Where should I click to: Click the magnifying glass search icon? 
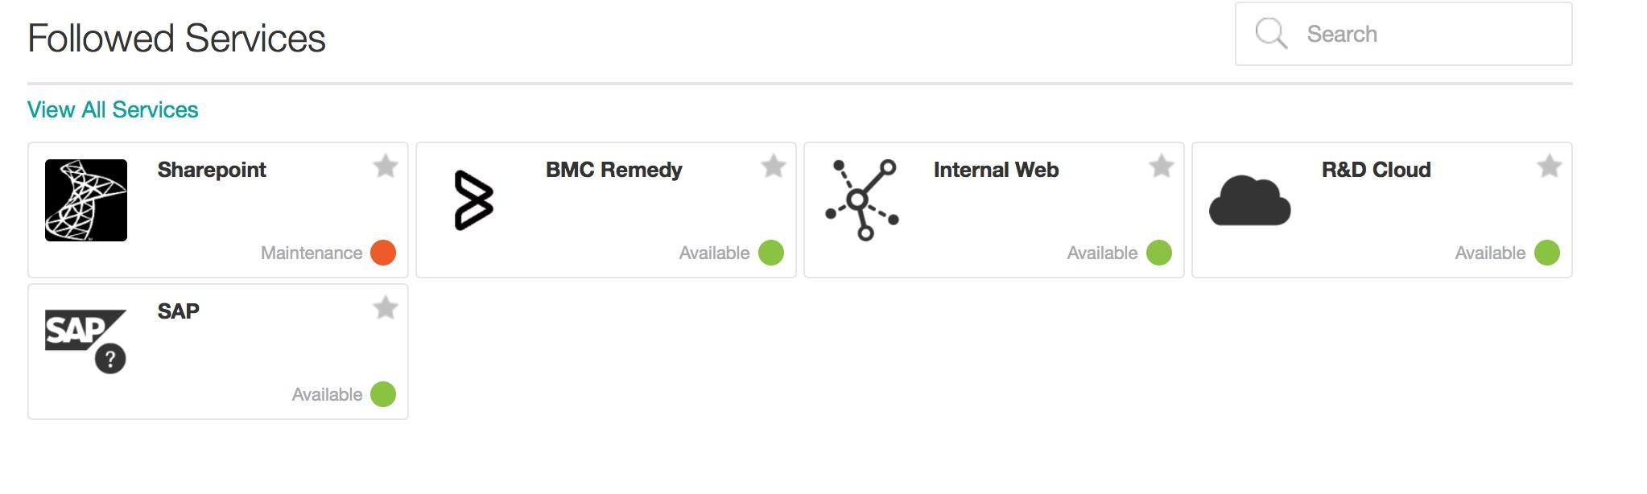[1271, 34]
